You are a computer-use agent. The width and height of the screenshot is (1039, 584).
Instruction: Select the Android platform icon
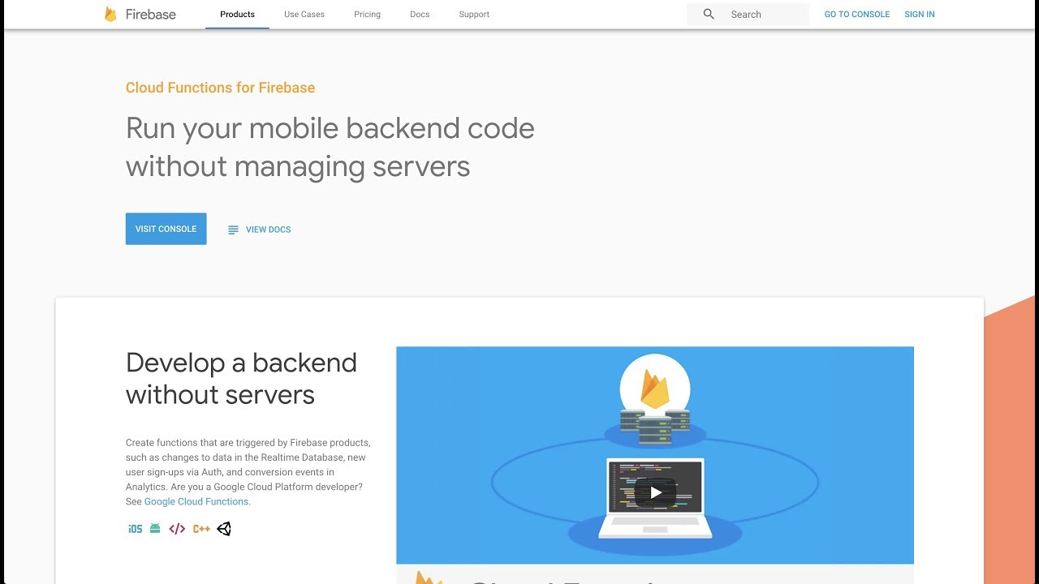(x=155, y=528)
